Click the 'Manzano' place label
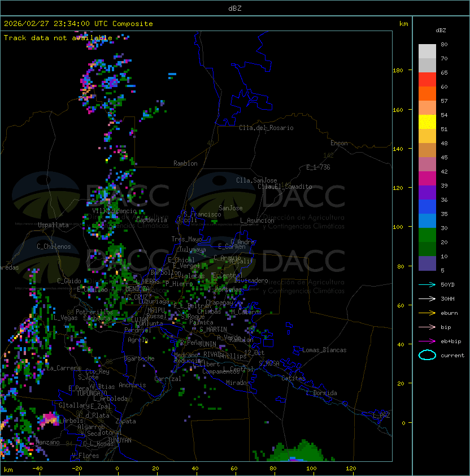470x476 pixels. click(47, 442)
